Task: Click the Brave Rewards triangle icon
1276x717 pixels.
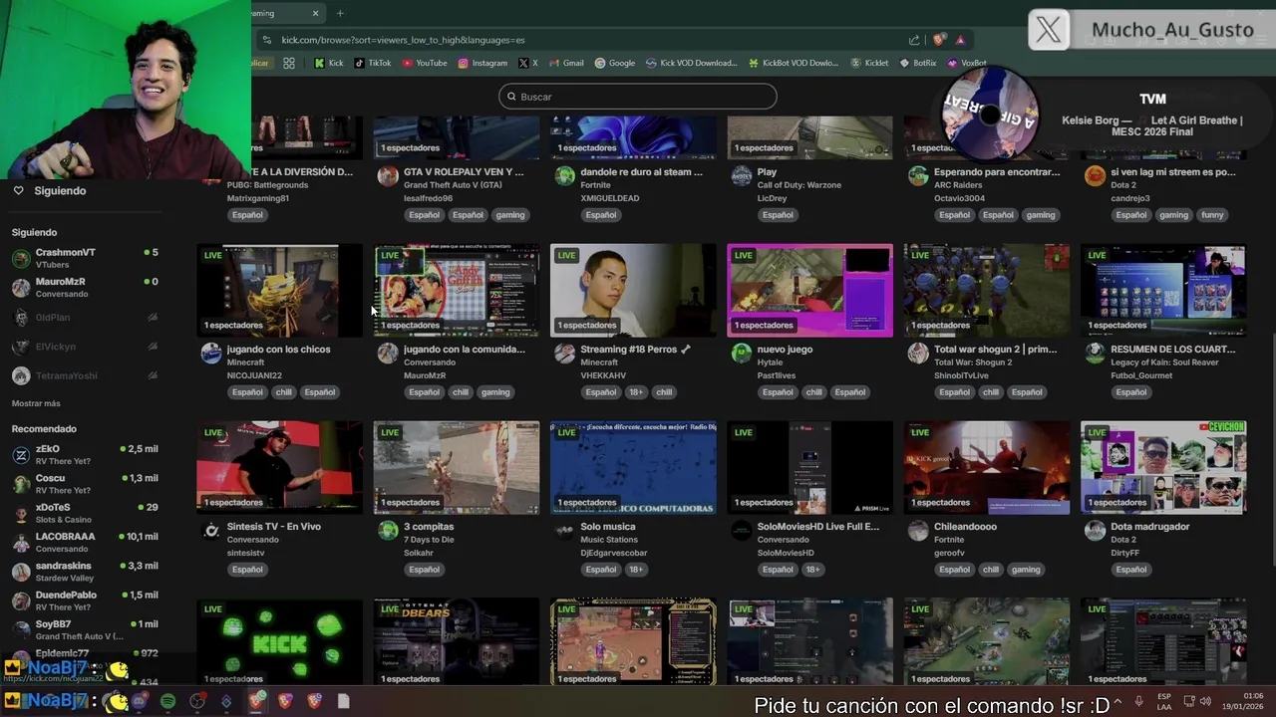Action: [960, 40]
